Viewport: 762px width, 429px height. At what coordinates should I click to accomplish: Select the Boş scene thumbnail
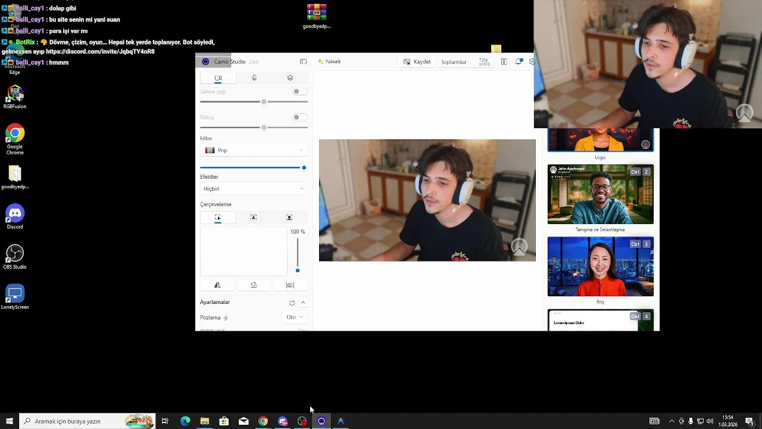600,266
